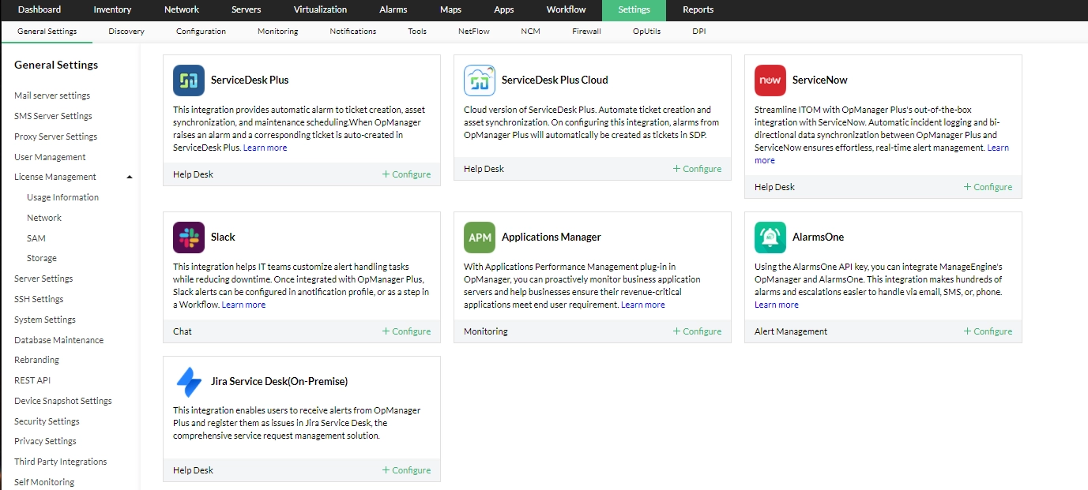Viewport: 1088px width, 490px height.
Task: Click the Slack logo icon
Action: tap(189, 238)
